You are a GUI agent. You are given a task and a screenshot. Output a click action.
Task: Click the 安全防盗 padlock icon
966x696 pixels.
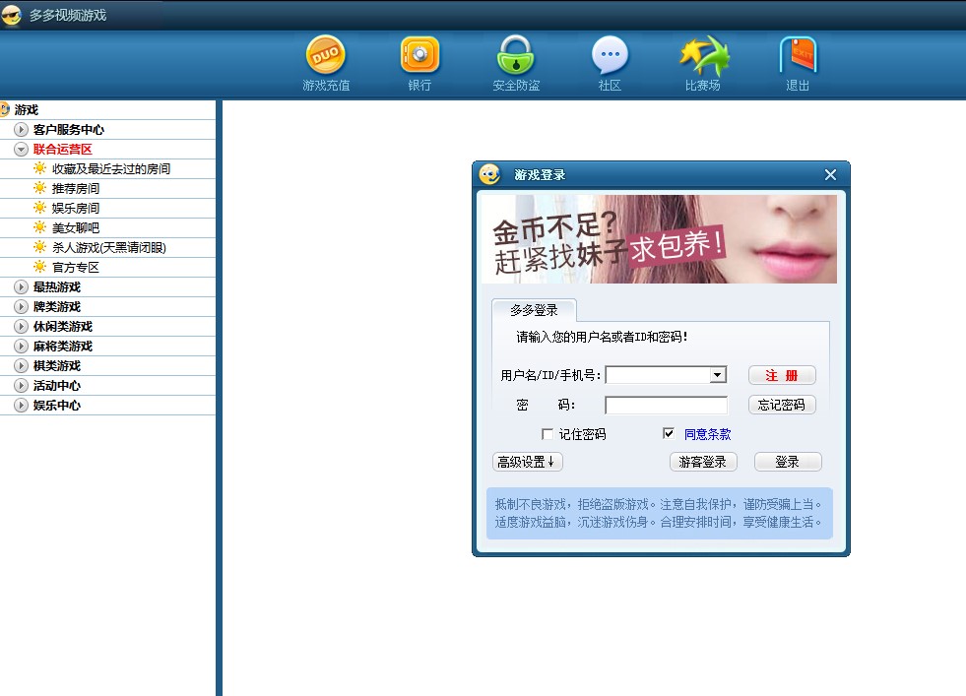pos(515,55)
